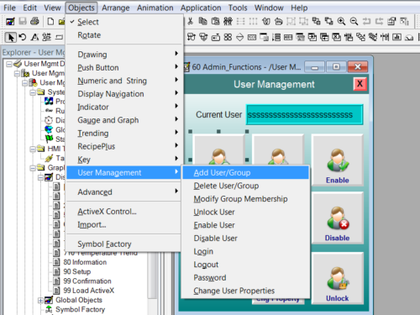Click the Cut scissors icon

191,21
